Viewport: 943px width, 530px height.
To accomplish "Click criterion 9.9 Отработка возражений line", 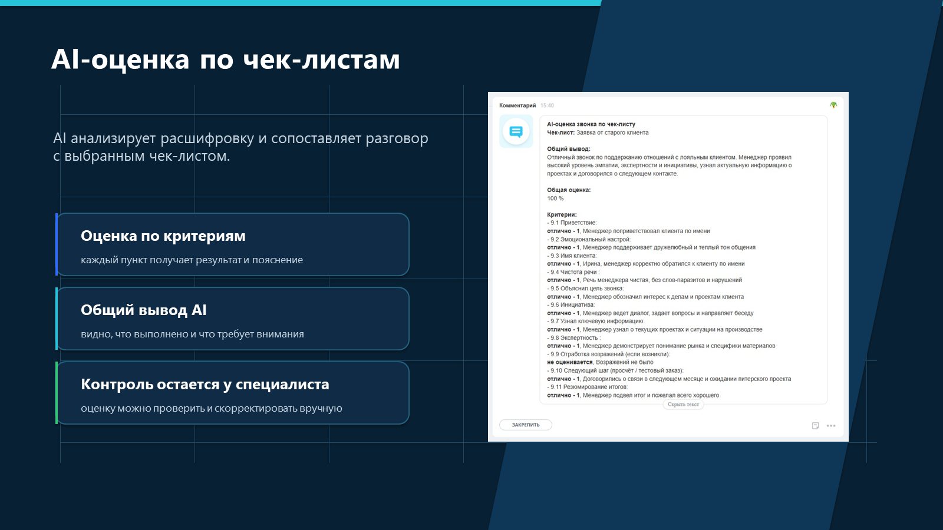I will (x=608, y=354).
